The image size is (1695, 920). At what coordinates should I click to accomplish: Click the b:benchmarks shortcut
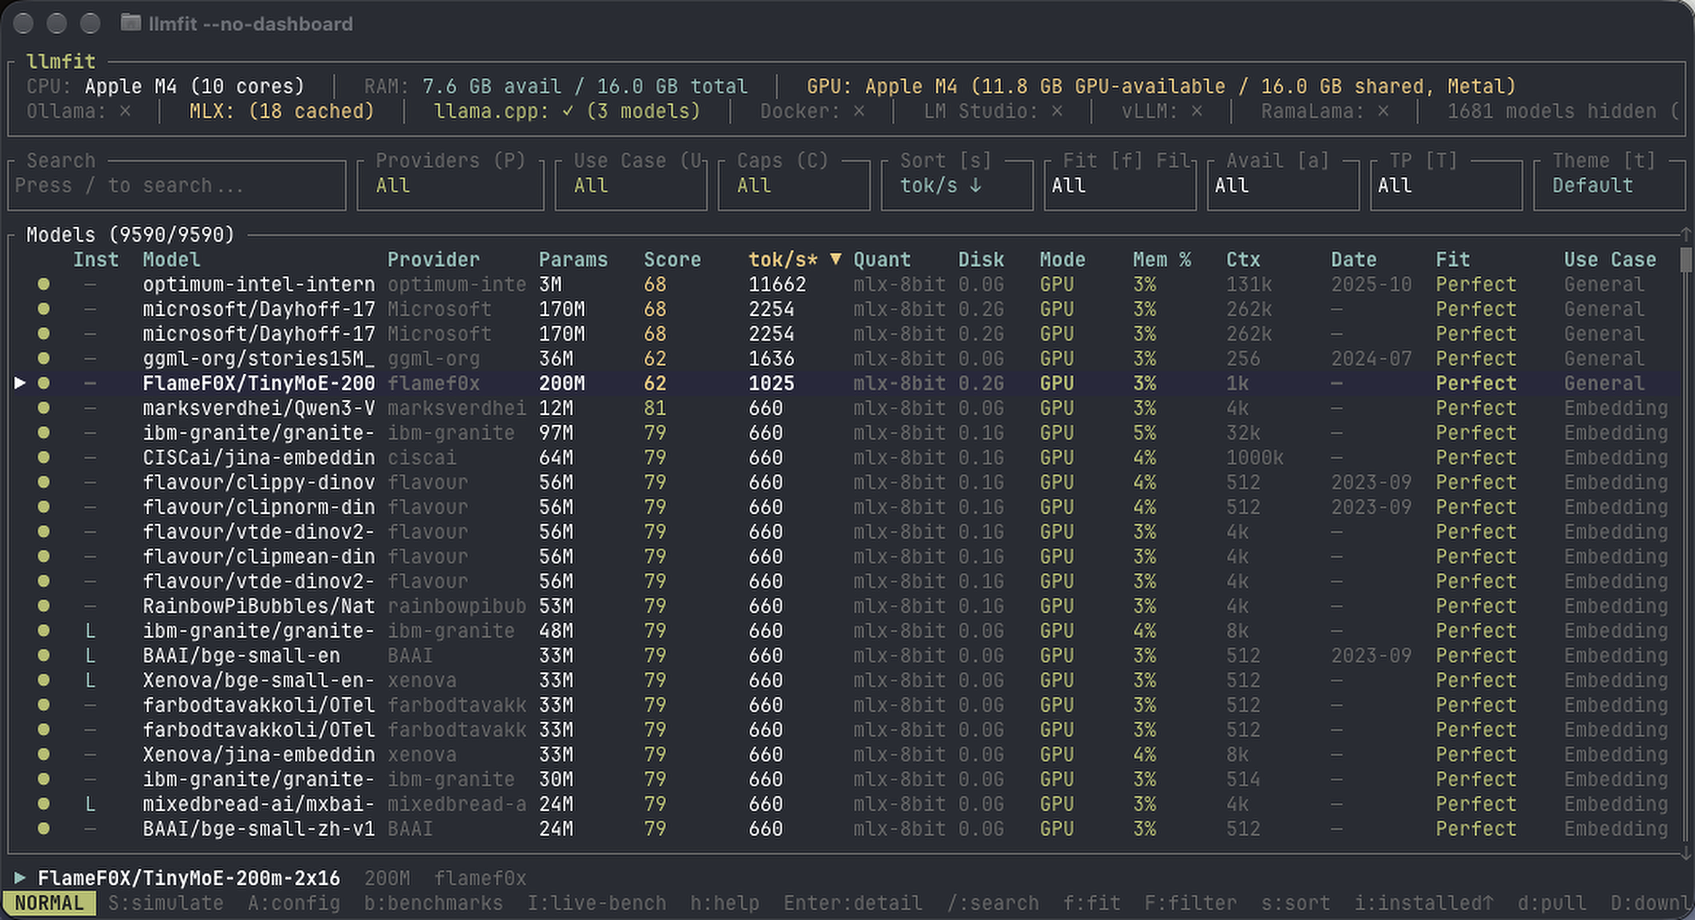[433, 903]
